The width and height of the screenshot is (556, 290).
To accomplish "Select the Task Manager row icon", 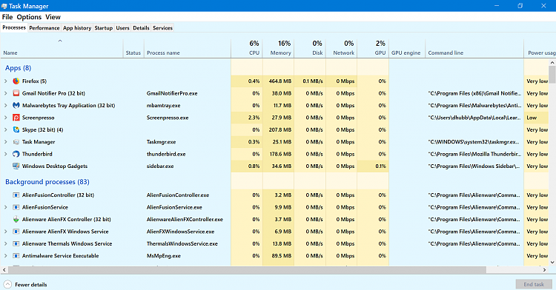I will pos(16,142).
